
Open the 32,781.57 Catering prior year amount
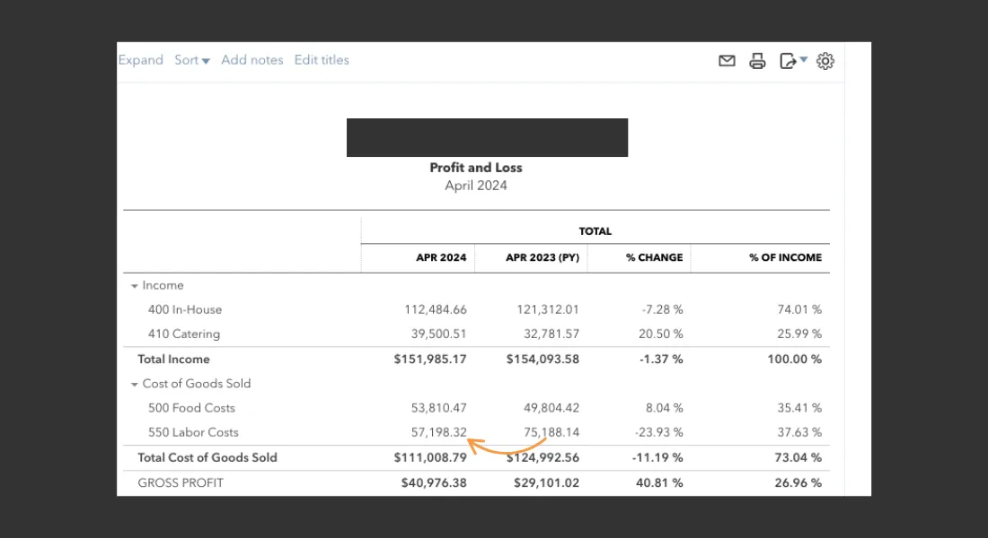click(x=551, y=334)
